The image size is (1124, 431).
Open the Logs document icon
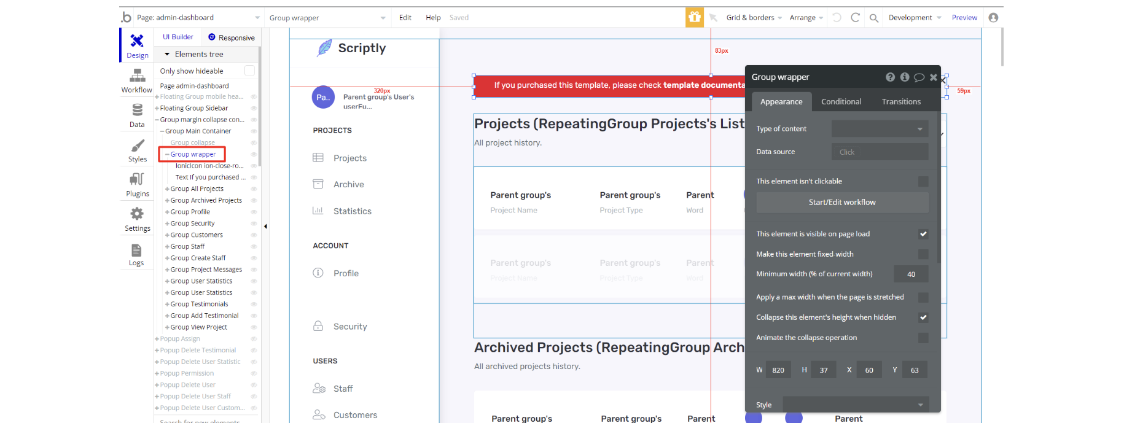(x=136, y=250)
